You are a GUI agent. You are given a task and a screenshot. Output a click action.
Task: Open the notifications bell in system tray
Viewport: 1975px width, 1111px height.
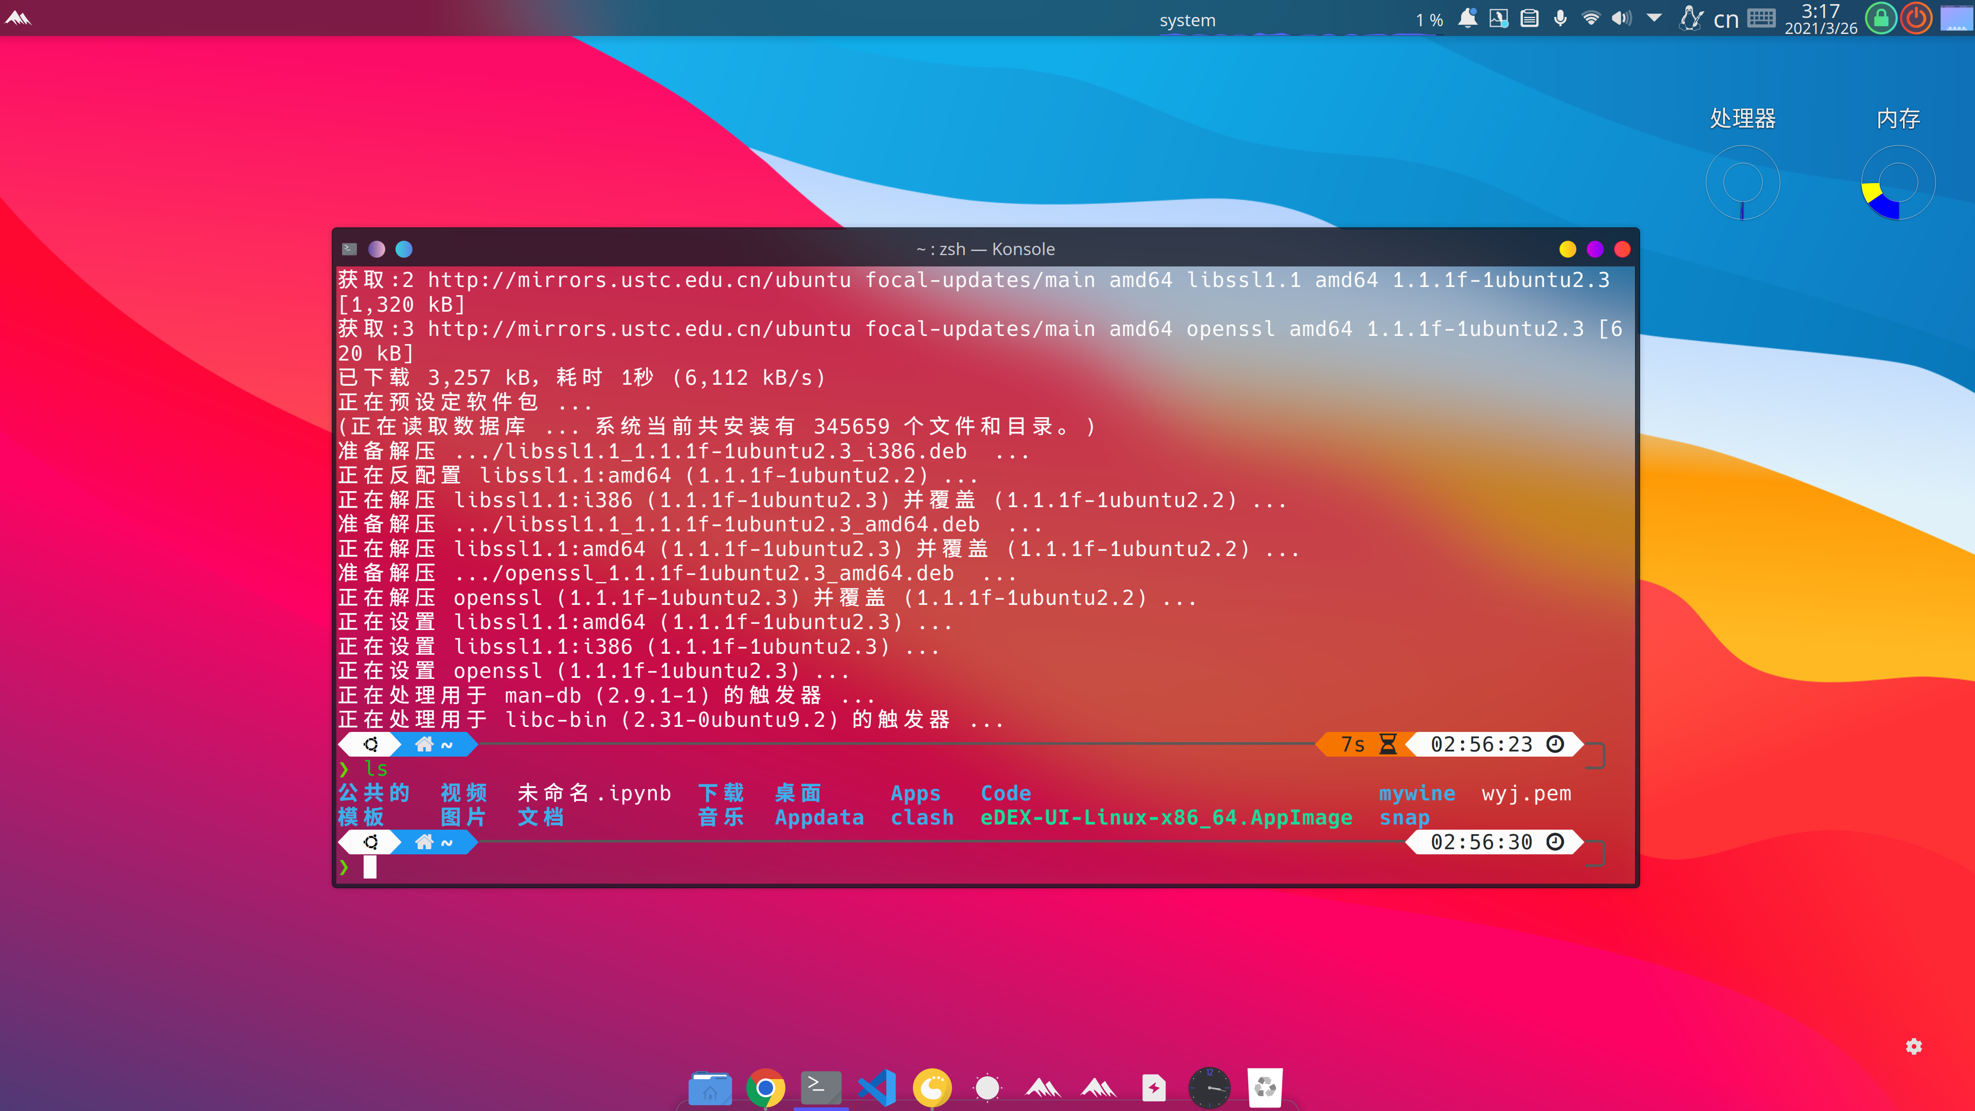pyautogui.click(x=1467, y=17)
